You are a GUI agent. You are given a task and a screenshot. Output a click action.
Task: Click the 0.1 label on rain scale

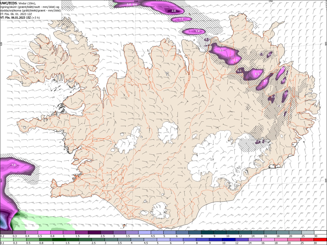[2, 243]
